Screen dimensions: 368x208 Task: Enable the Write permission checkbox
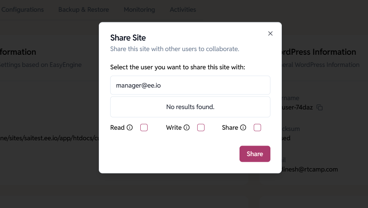[201, 127]
